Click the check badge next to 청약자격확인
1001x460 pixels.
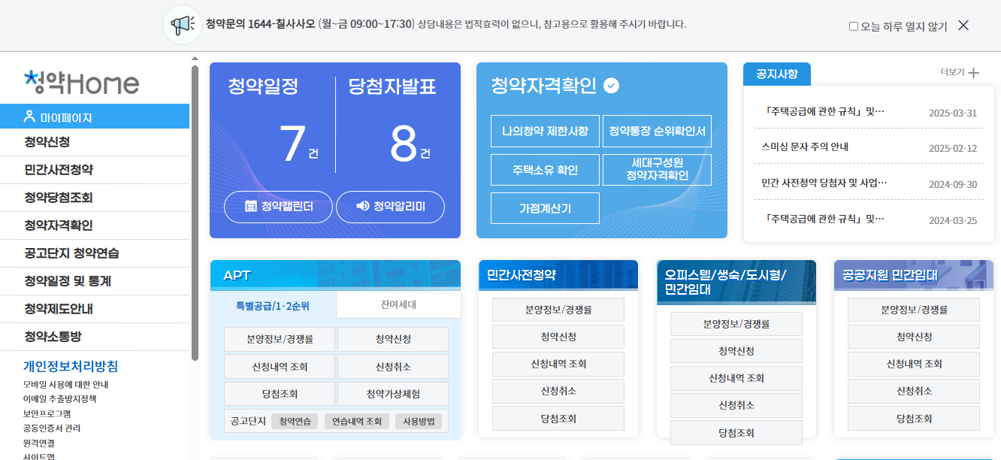(612, 86)
